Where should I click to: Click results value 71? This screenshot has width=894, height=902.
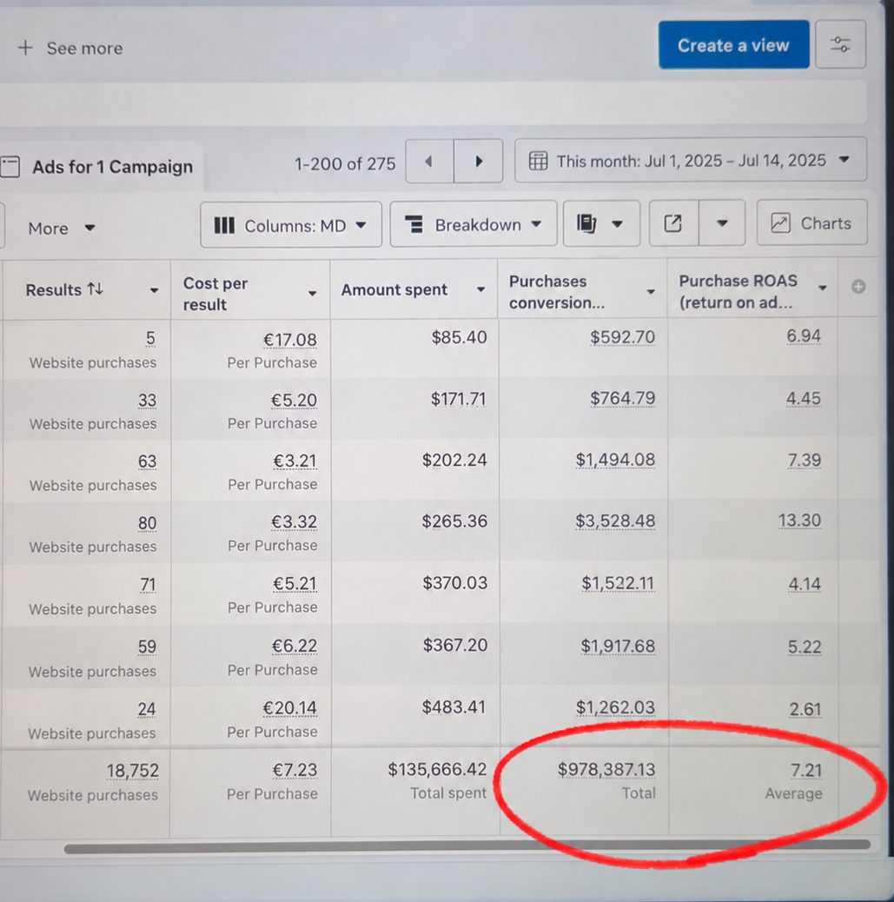point(148,585)
